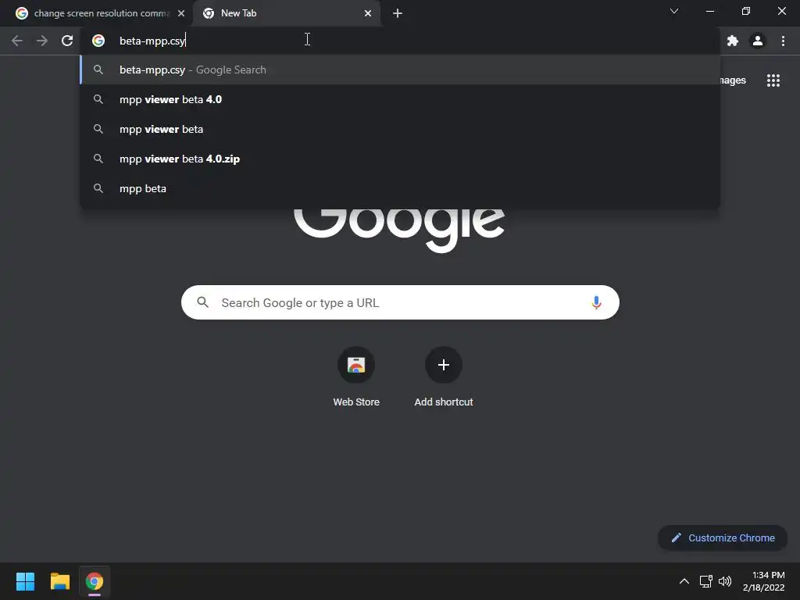Switch to the change screen resolution tab

101,13
